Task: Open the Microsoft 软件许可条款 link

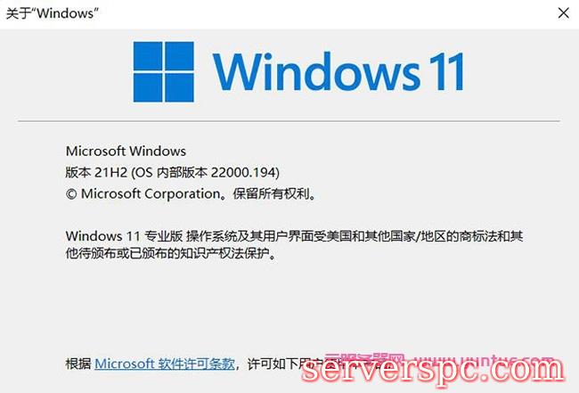Action: coord(165,364)
